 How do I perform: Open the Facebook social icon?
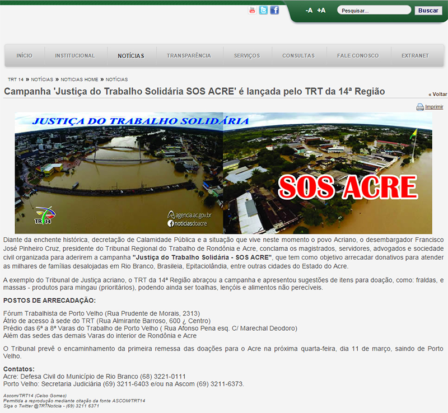(274, 10)
